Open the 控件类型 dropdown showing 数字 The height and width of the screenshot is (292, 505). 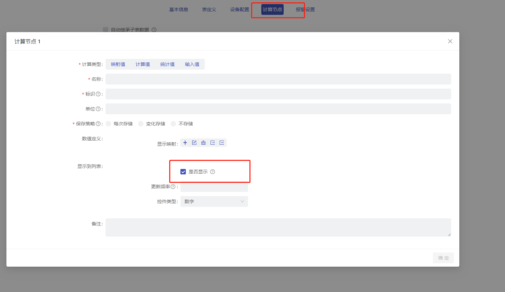point(214,201)
